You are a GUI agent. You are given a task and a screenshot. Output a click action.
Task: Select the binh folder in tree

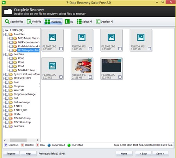tap(16, 82)
